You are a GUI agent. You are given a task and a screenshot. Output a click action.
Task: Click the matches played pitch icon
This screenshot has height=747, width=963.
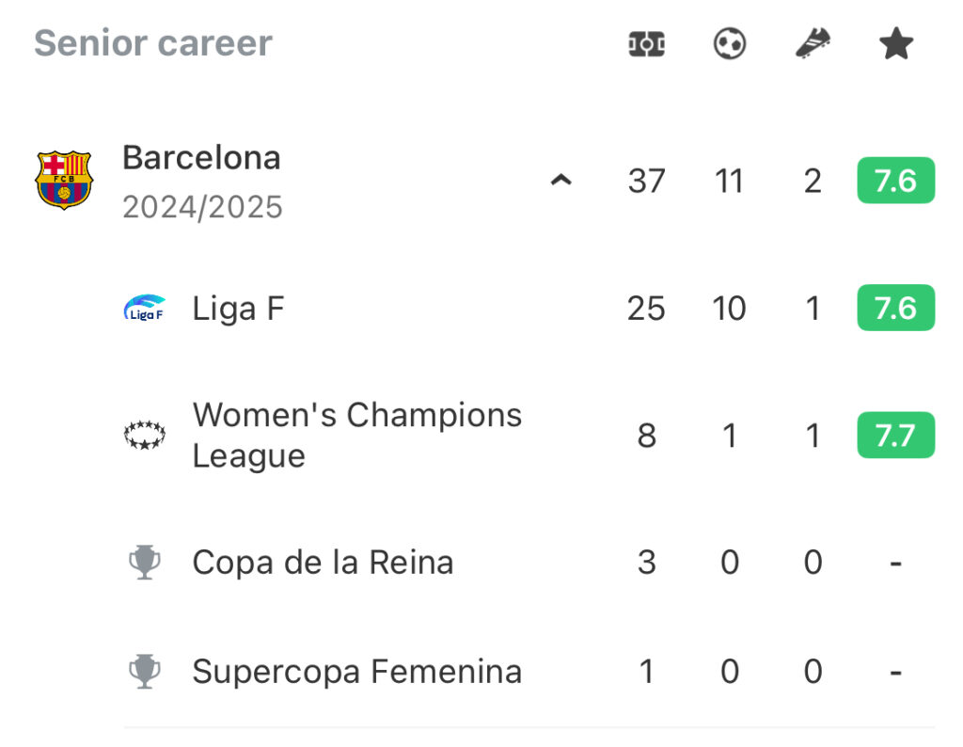coord(647,44)
